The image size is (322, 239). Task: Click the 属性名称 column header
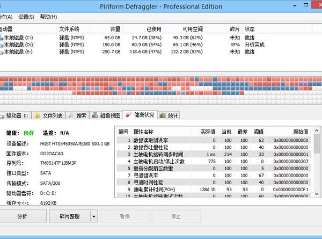click(143, 132)
